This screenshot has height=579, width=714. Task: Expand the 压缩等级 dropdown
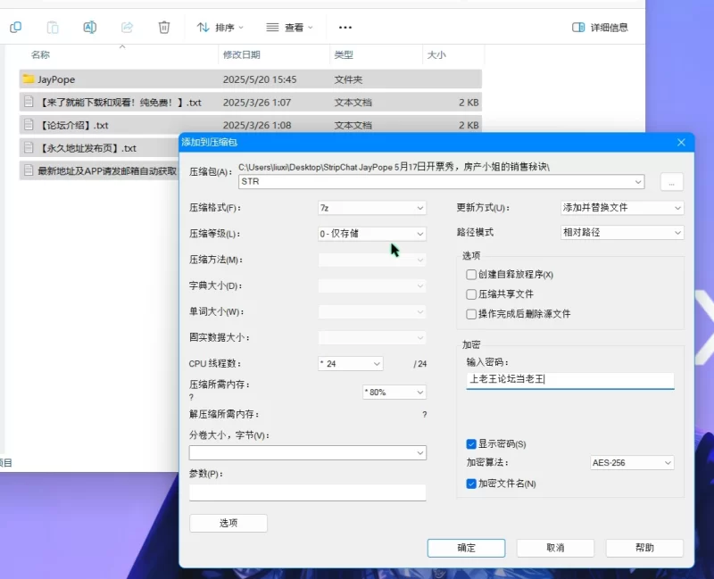pos(371,234)
